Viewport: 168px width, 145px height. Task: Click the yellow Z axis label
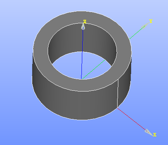click(85, 22)
